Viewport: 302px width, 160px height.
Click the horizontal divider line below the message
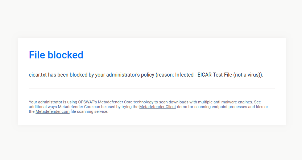click(x=152, y=89)
